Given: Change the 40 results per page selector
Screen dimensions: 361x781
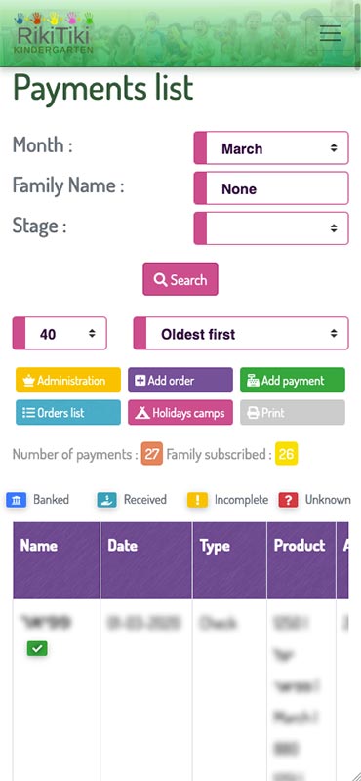Looking at the screenshot, I should [x=60, y=333].
